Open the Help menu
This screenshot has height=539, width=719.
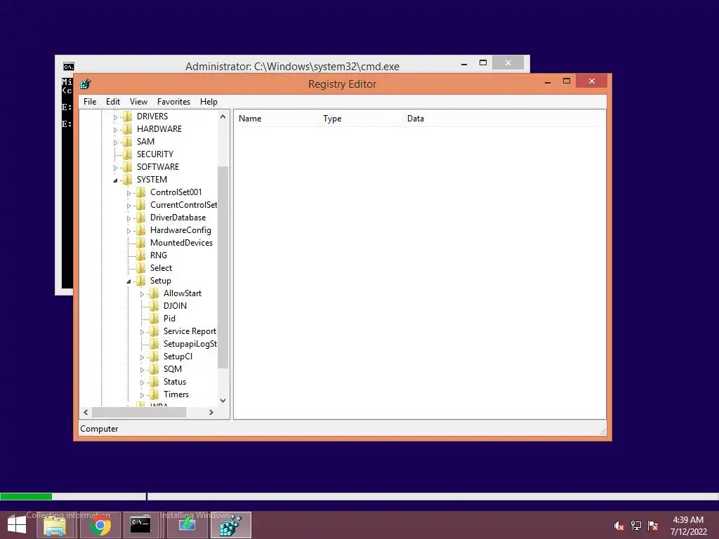point(209,102)
